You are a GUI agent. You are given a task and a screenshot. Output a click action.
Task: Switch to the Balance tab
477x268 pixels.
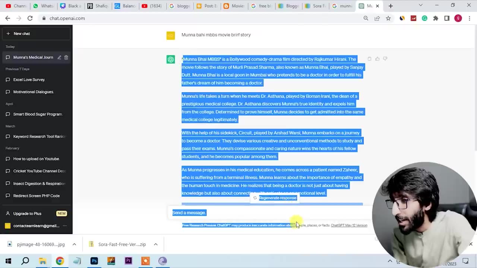(x=125, y=6)
